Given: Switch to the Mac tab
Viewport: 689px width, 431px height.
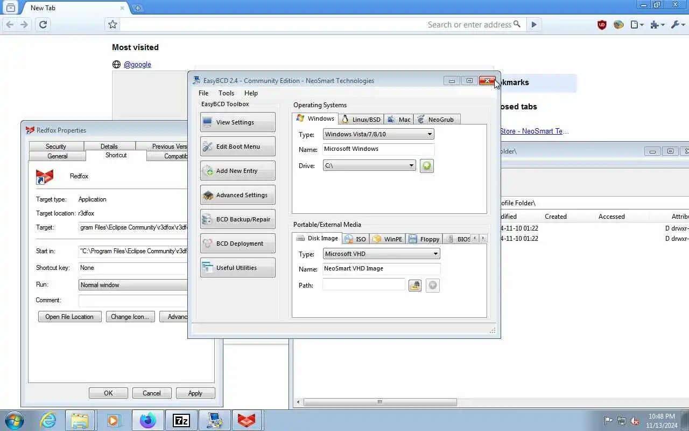Looking at the screenshot, I should pos(399,120).
